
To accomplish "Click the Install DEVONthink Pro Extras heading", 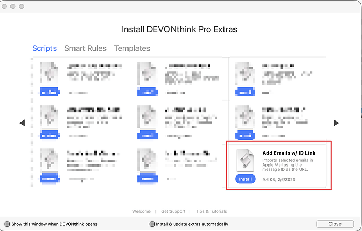I will (x=179, y=29).
